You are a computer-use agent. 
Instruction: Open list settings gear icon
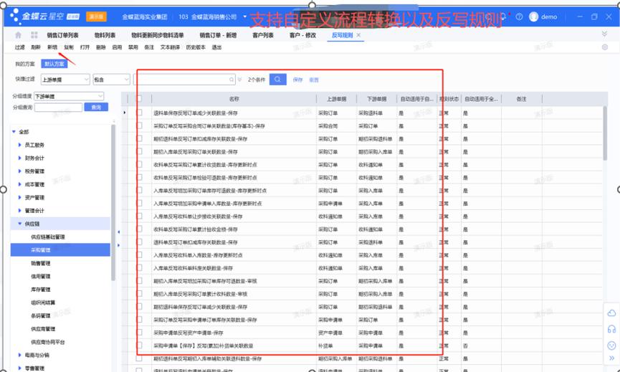point(605,47)
